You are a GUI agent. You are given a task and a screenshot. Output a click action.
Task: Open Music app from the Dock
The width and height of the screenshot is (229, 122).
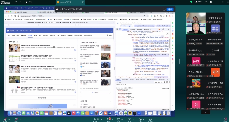pos(73,113)
